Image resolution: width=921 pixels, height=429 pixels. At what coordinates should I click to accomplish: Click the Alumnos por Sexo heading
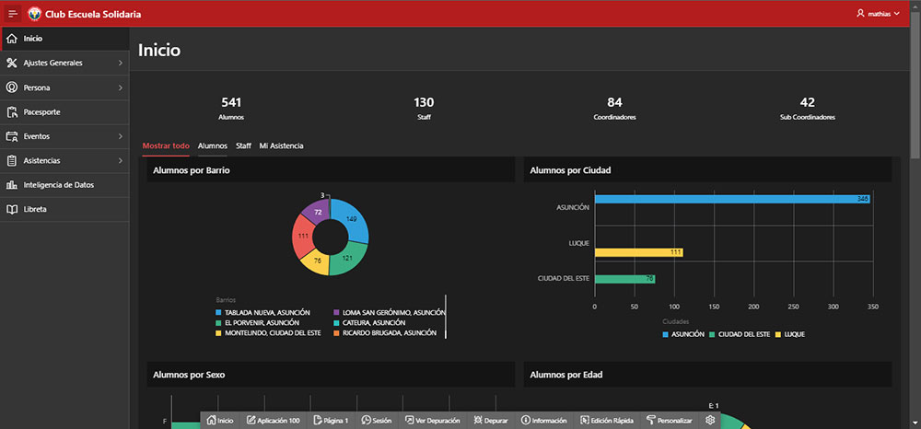(189, 375)
